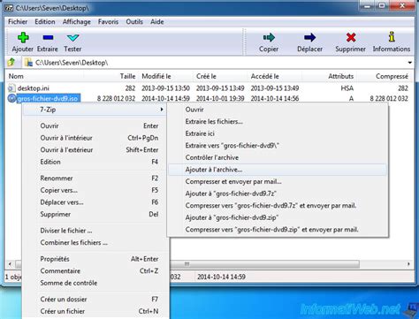
Task: Click the Informations toolbar icon
Action: (x=392, y=37)
